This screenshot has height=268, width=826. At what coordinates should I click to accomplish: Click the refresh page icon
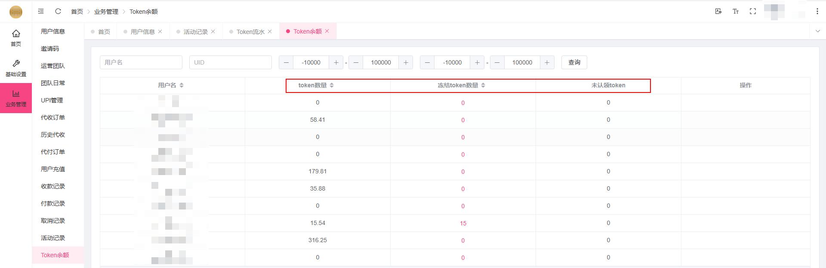point(58,11)
